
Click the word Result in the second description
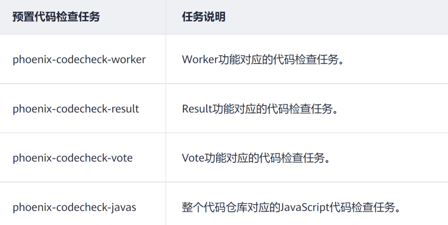[197, 109]
